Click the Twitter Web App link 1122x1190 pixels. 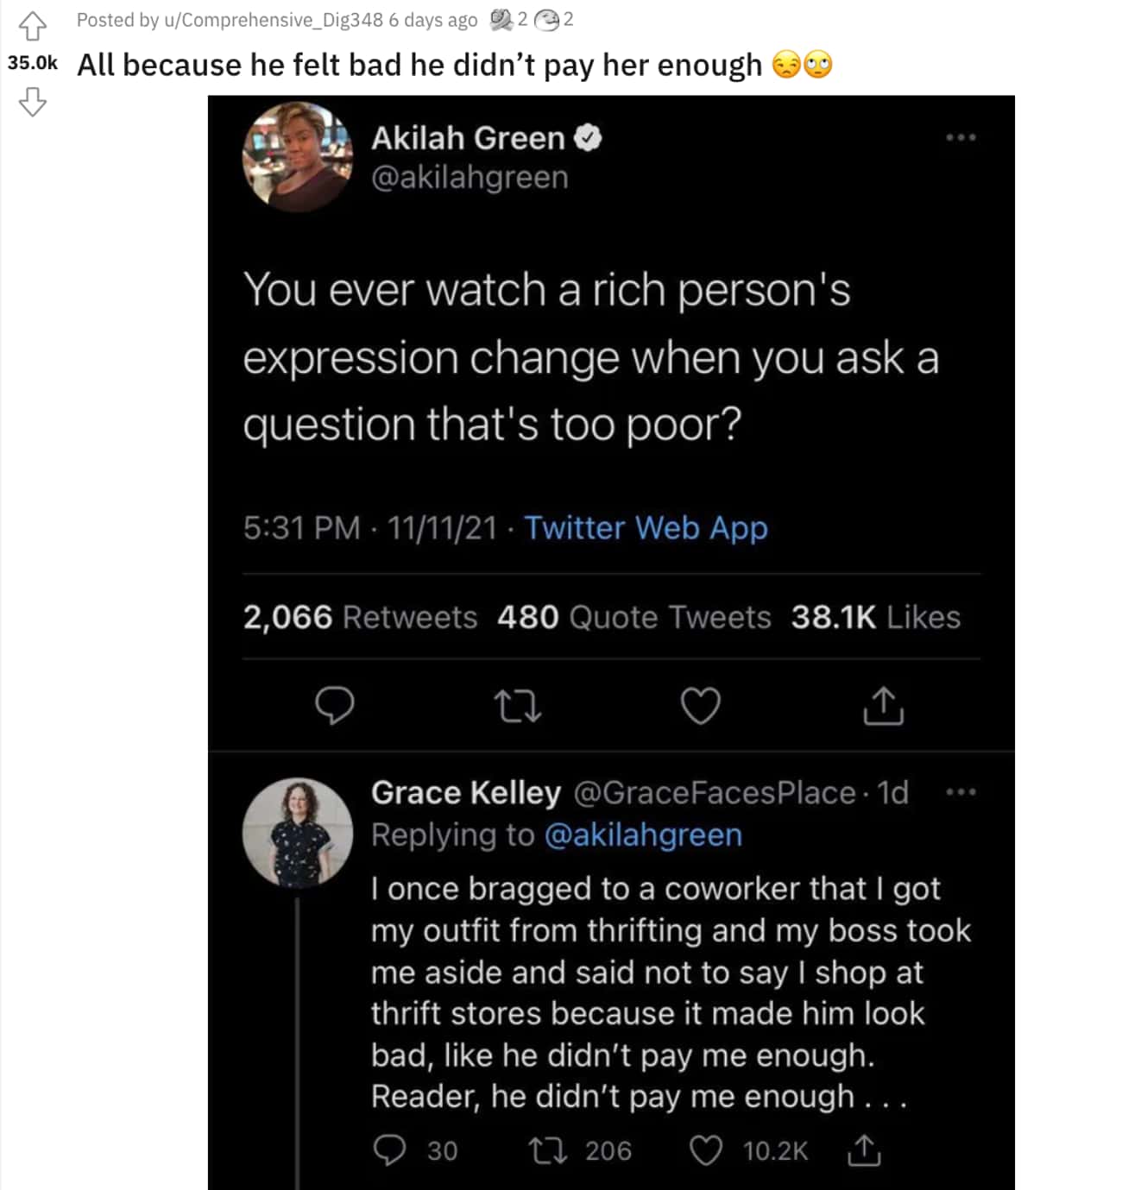pyautogui.click(x=646, y=527)
